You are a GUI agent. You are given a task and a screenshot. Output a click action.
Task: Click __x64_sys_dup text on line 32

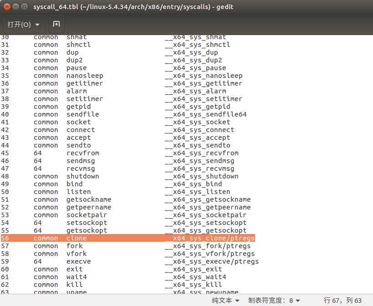[191, 52]
